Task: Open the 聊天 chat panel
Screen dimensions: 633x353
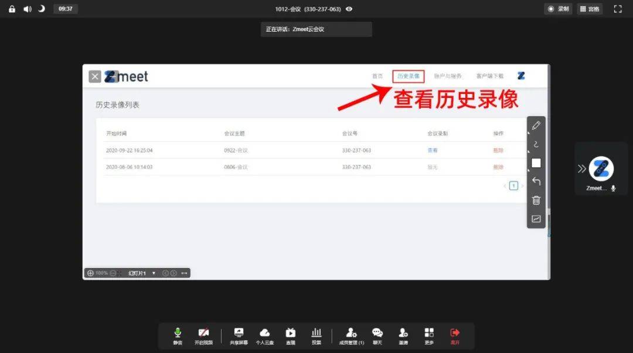Action: 377,336
